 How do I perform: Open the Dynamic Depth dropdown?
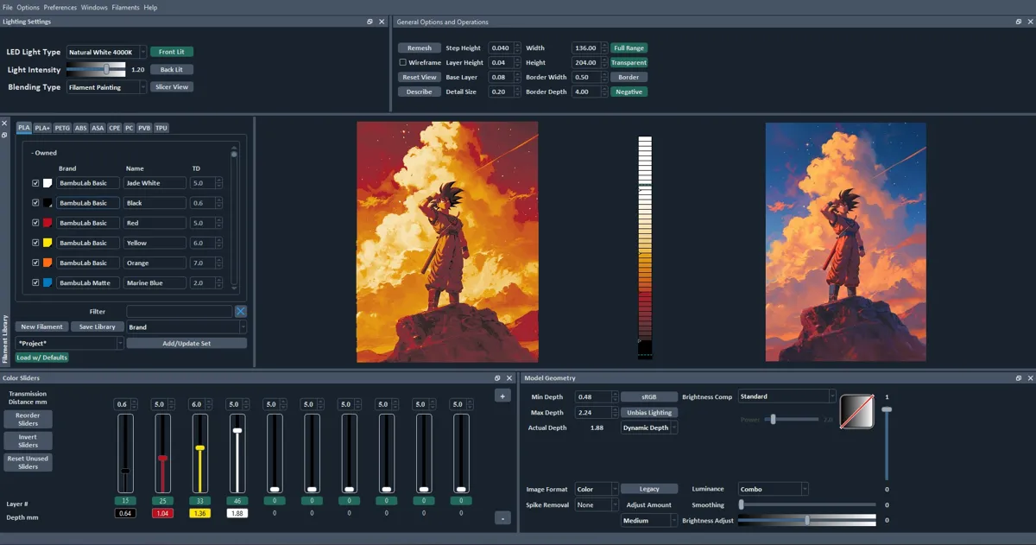[x=649, y=428]
